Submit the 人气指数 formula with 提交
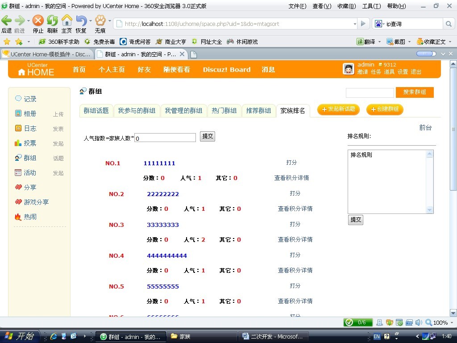The image size is (457, 343). click(208, 136)
